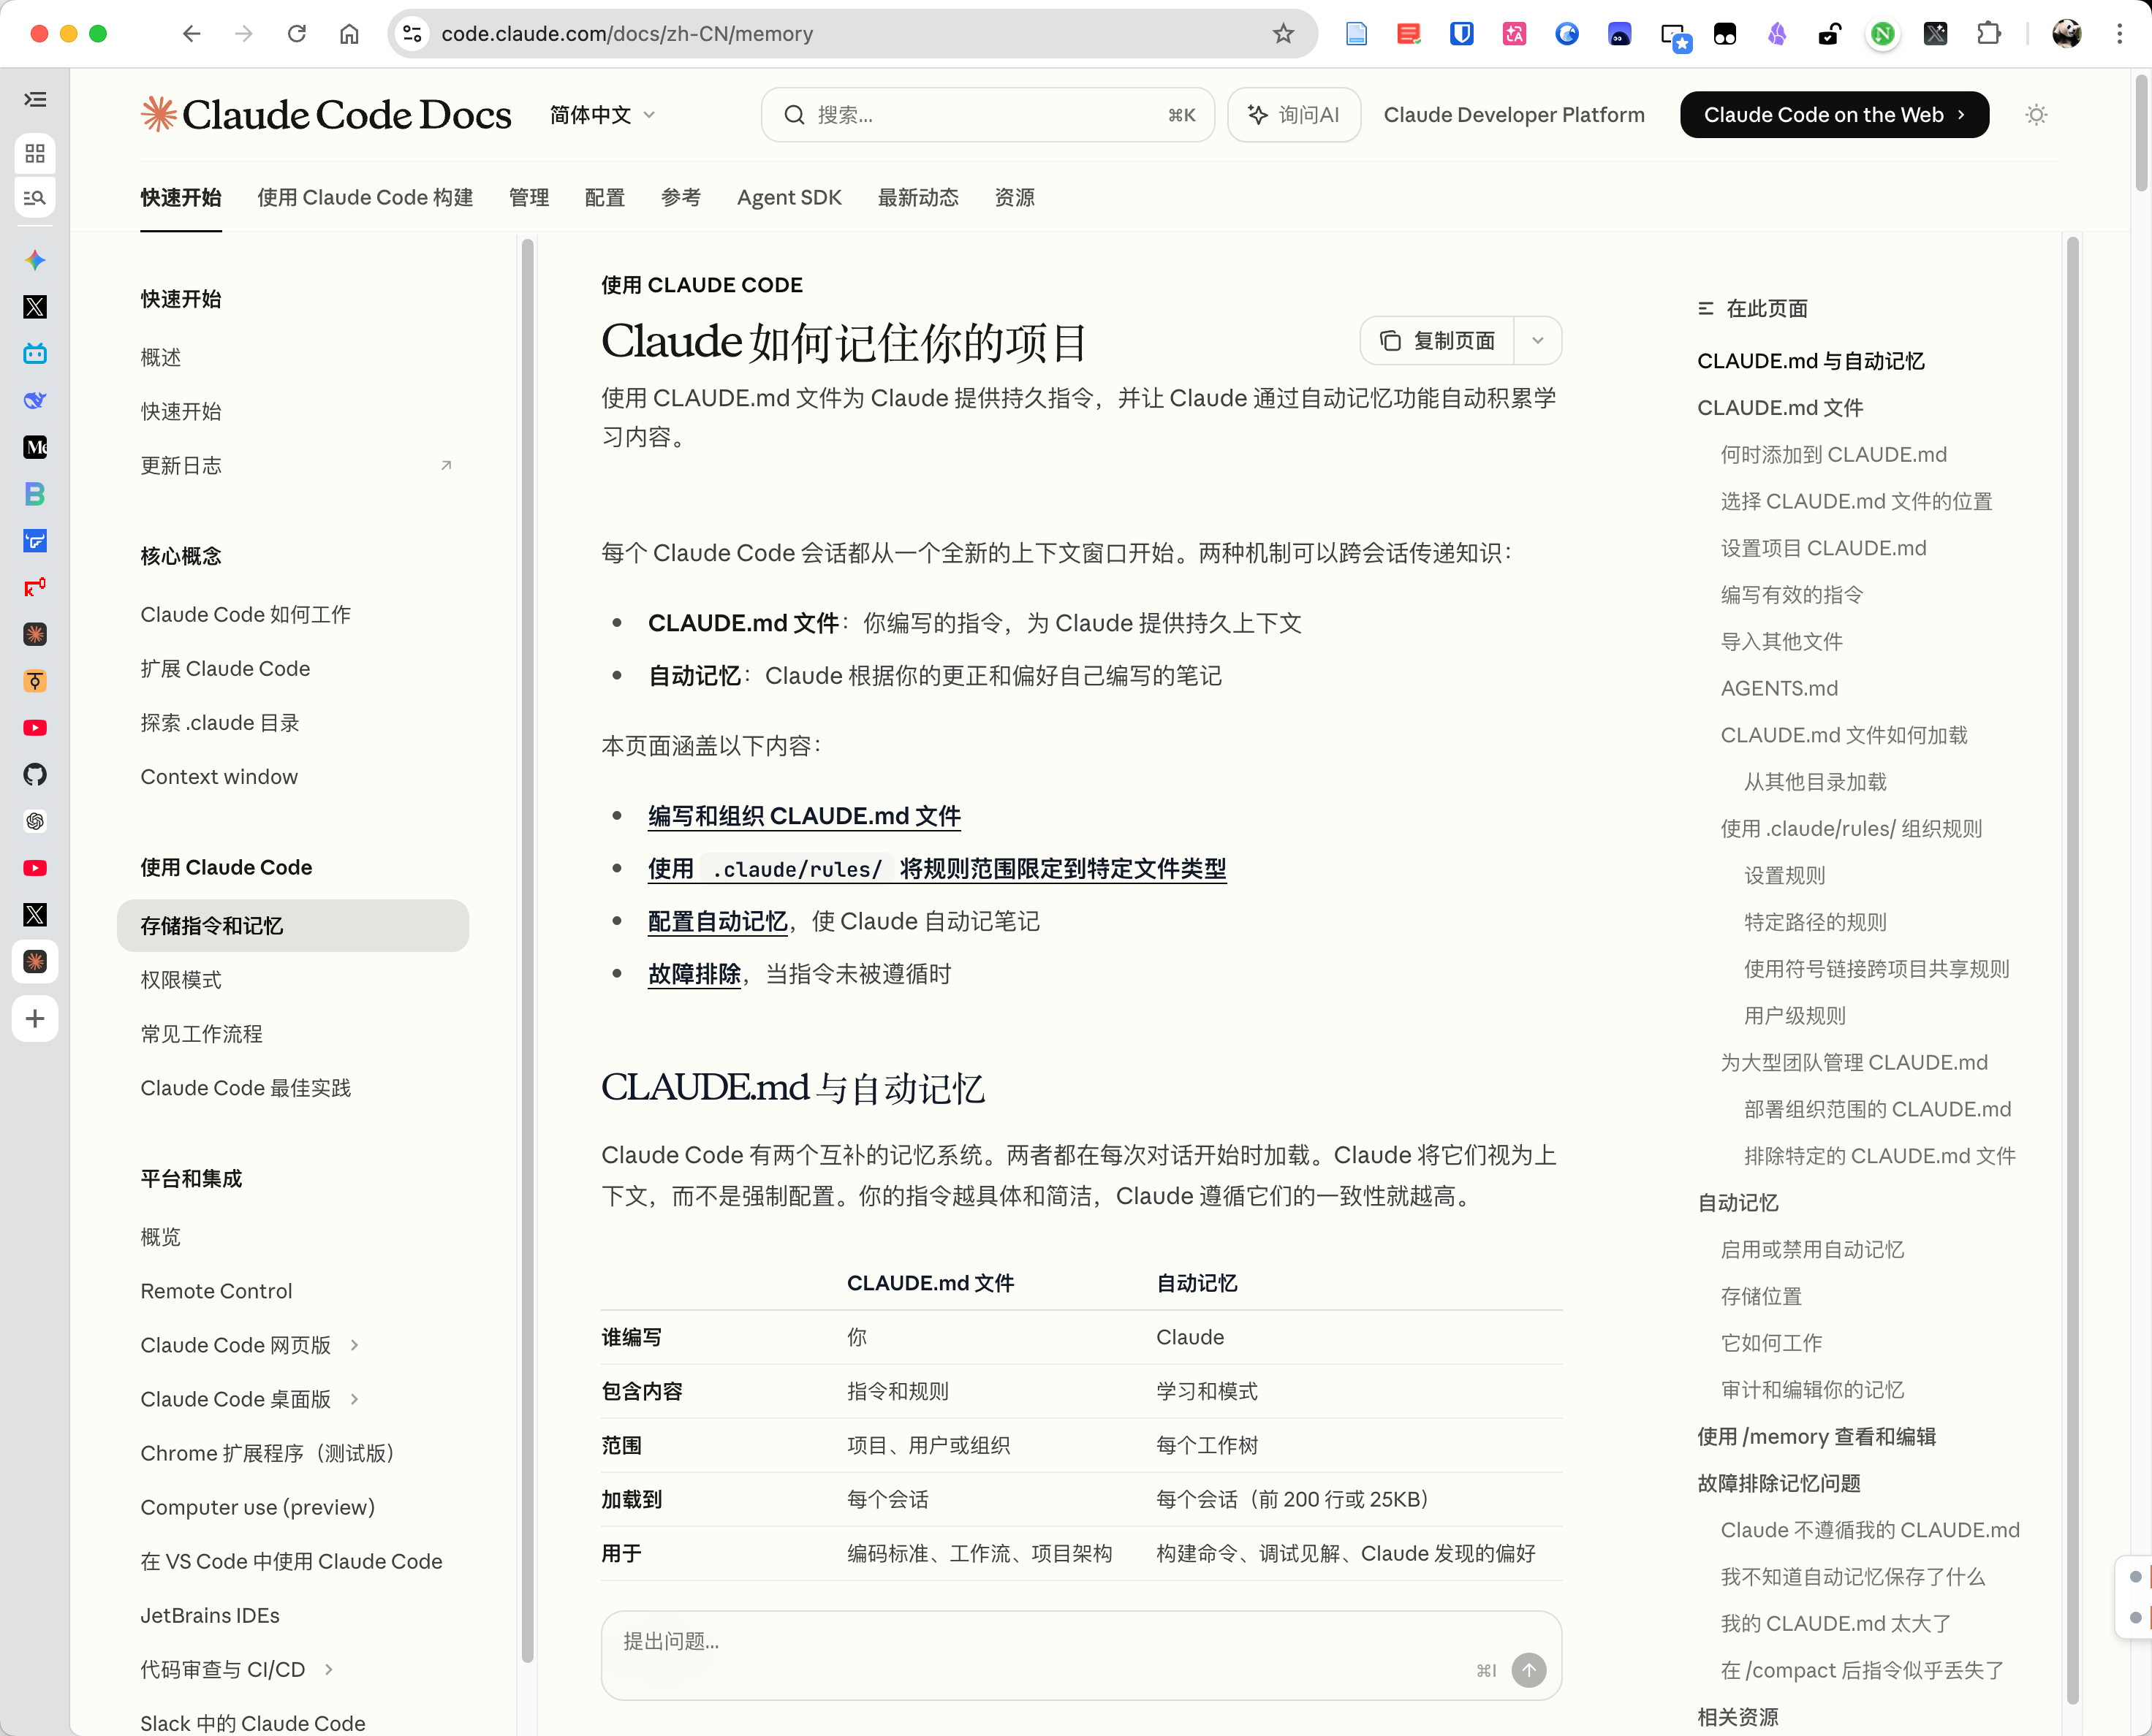Go to the 参考 tab
2152x1736 pixels.
click(681, 198)
